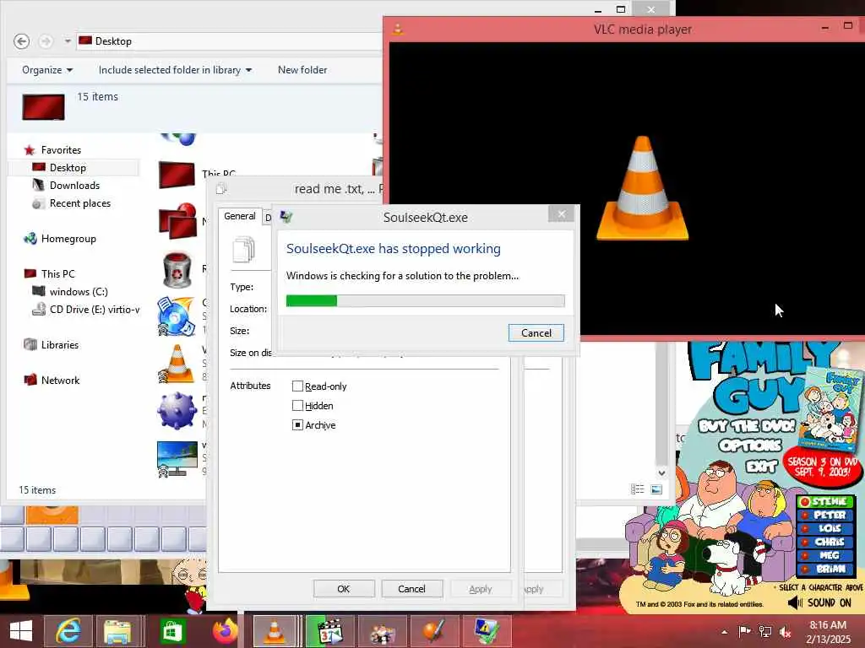This screenshot has height=648, width=865.
Task: Select the Stewie character button
Action: tap(824, 501)
